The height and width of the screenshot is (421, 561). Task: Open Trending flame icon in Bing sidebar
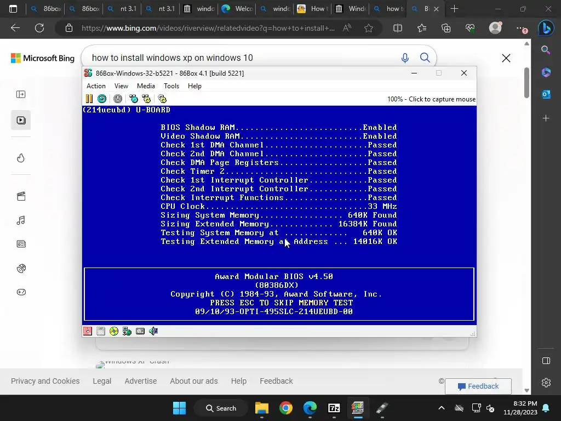[x=21, y=158]
